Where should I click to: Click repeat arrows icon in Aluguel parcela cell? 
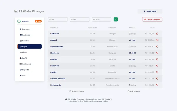[x=130, y=40]
